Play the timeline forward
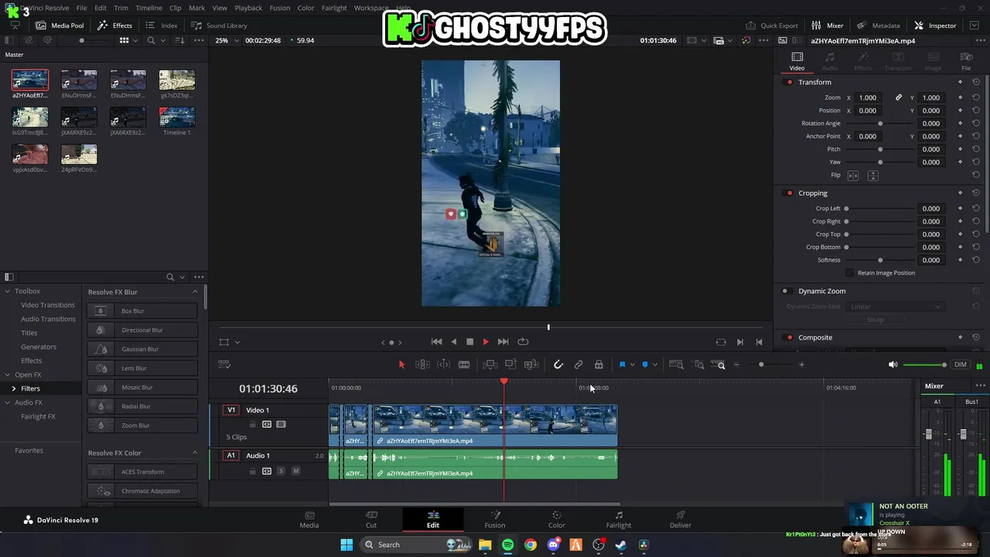This screenshot has height=557, width=990. (486, 342)
